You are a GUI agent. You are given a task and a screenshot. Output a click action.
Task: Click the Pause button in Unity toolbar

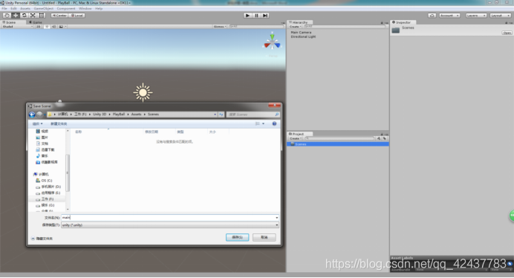(x=256, y=16)
